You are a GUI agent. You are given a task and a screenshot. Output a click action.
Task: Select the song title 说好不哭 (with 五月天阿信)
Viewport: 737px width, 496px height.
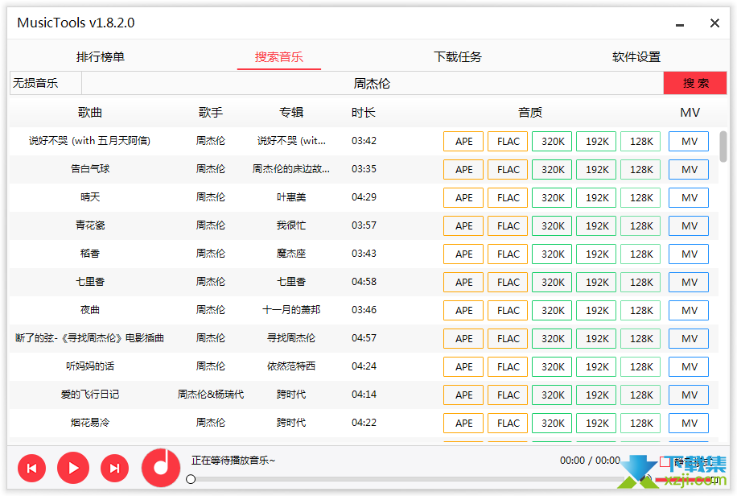click(x=90, y=141)
